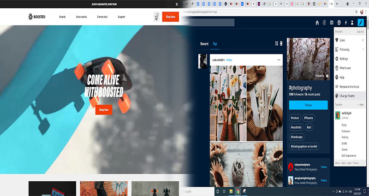369x196 pixels.
Task: Click Shop Now in Boosted header
Action: tap(170, 17)
